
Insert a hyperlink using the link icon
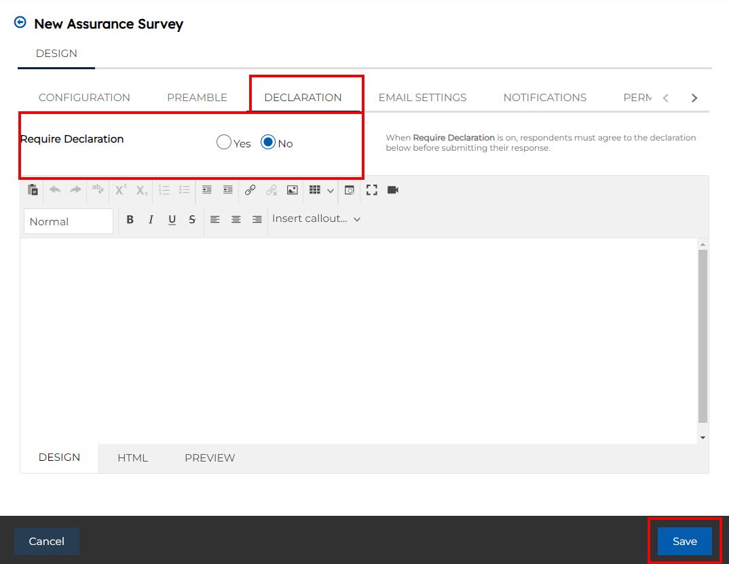point(250,190)
